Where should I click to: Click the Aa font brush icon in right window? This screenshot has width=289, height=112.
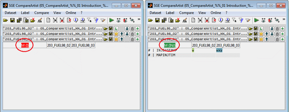(185, 20)
